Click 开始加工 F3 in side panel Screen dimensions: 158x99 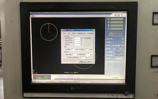[115, 42]
